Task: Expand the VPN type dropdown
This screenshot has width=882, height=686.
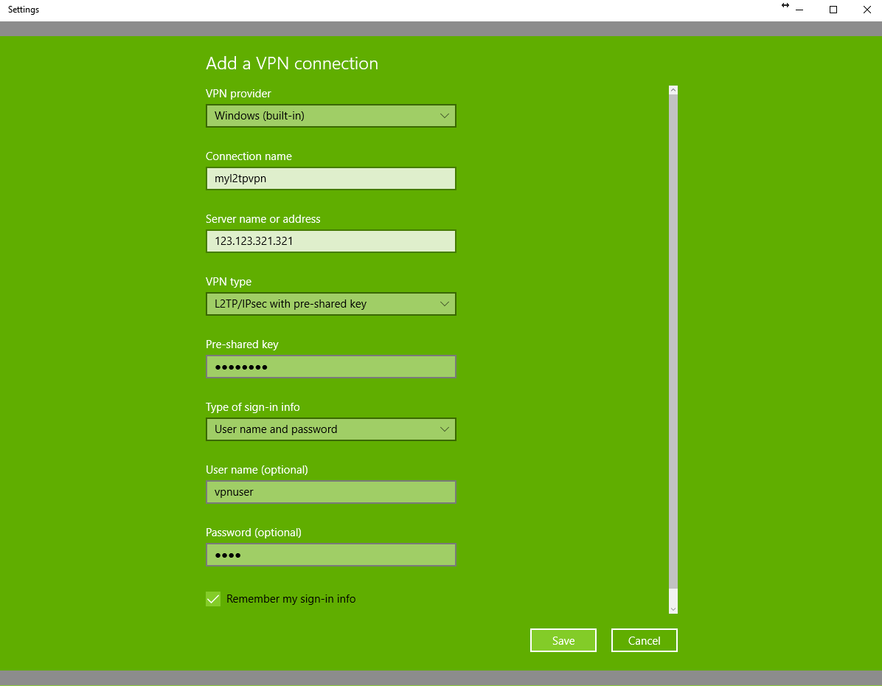Action: [330, 304]
